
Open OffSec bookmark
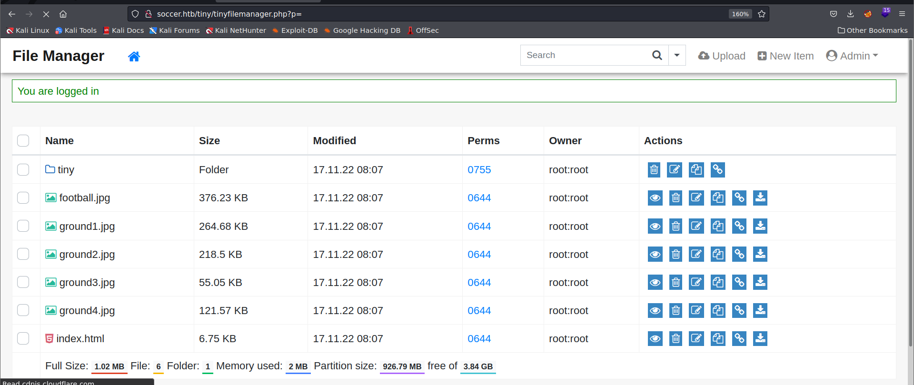point(423,30)
